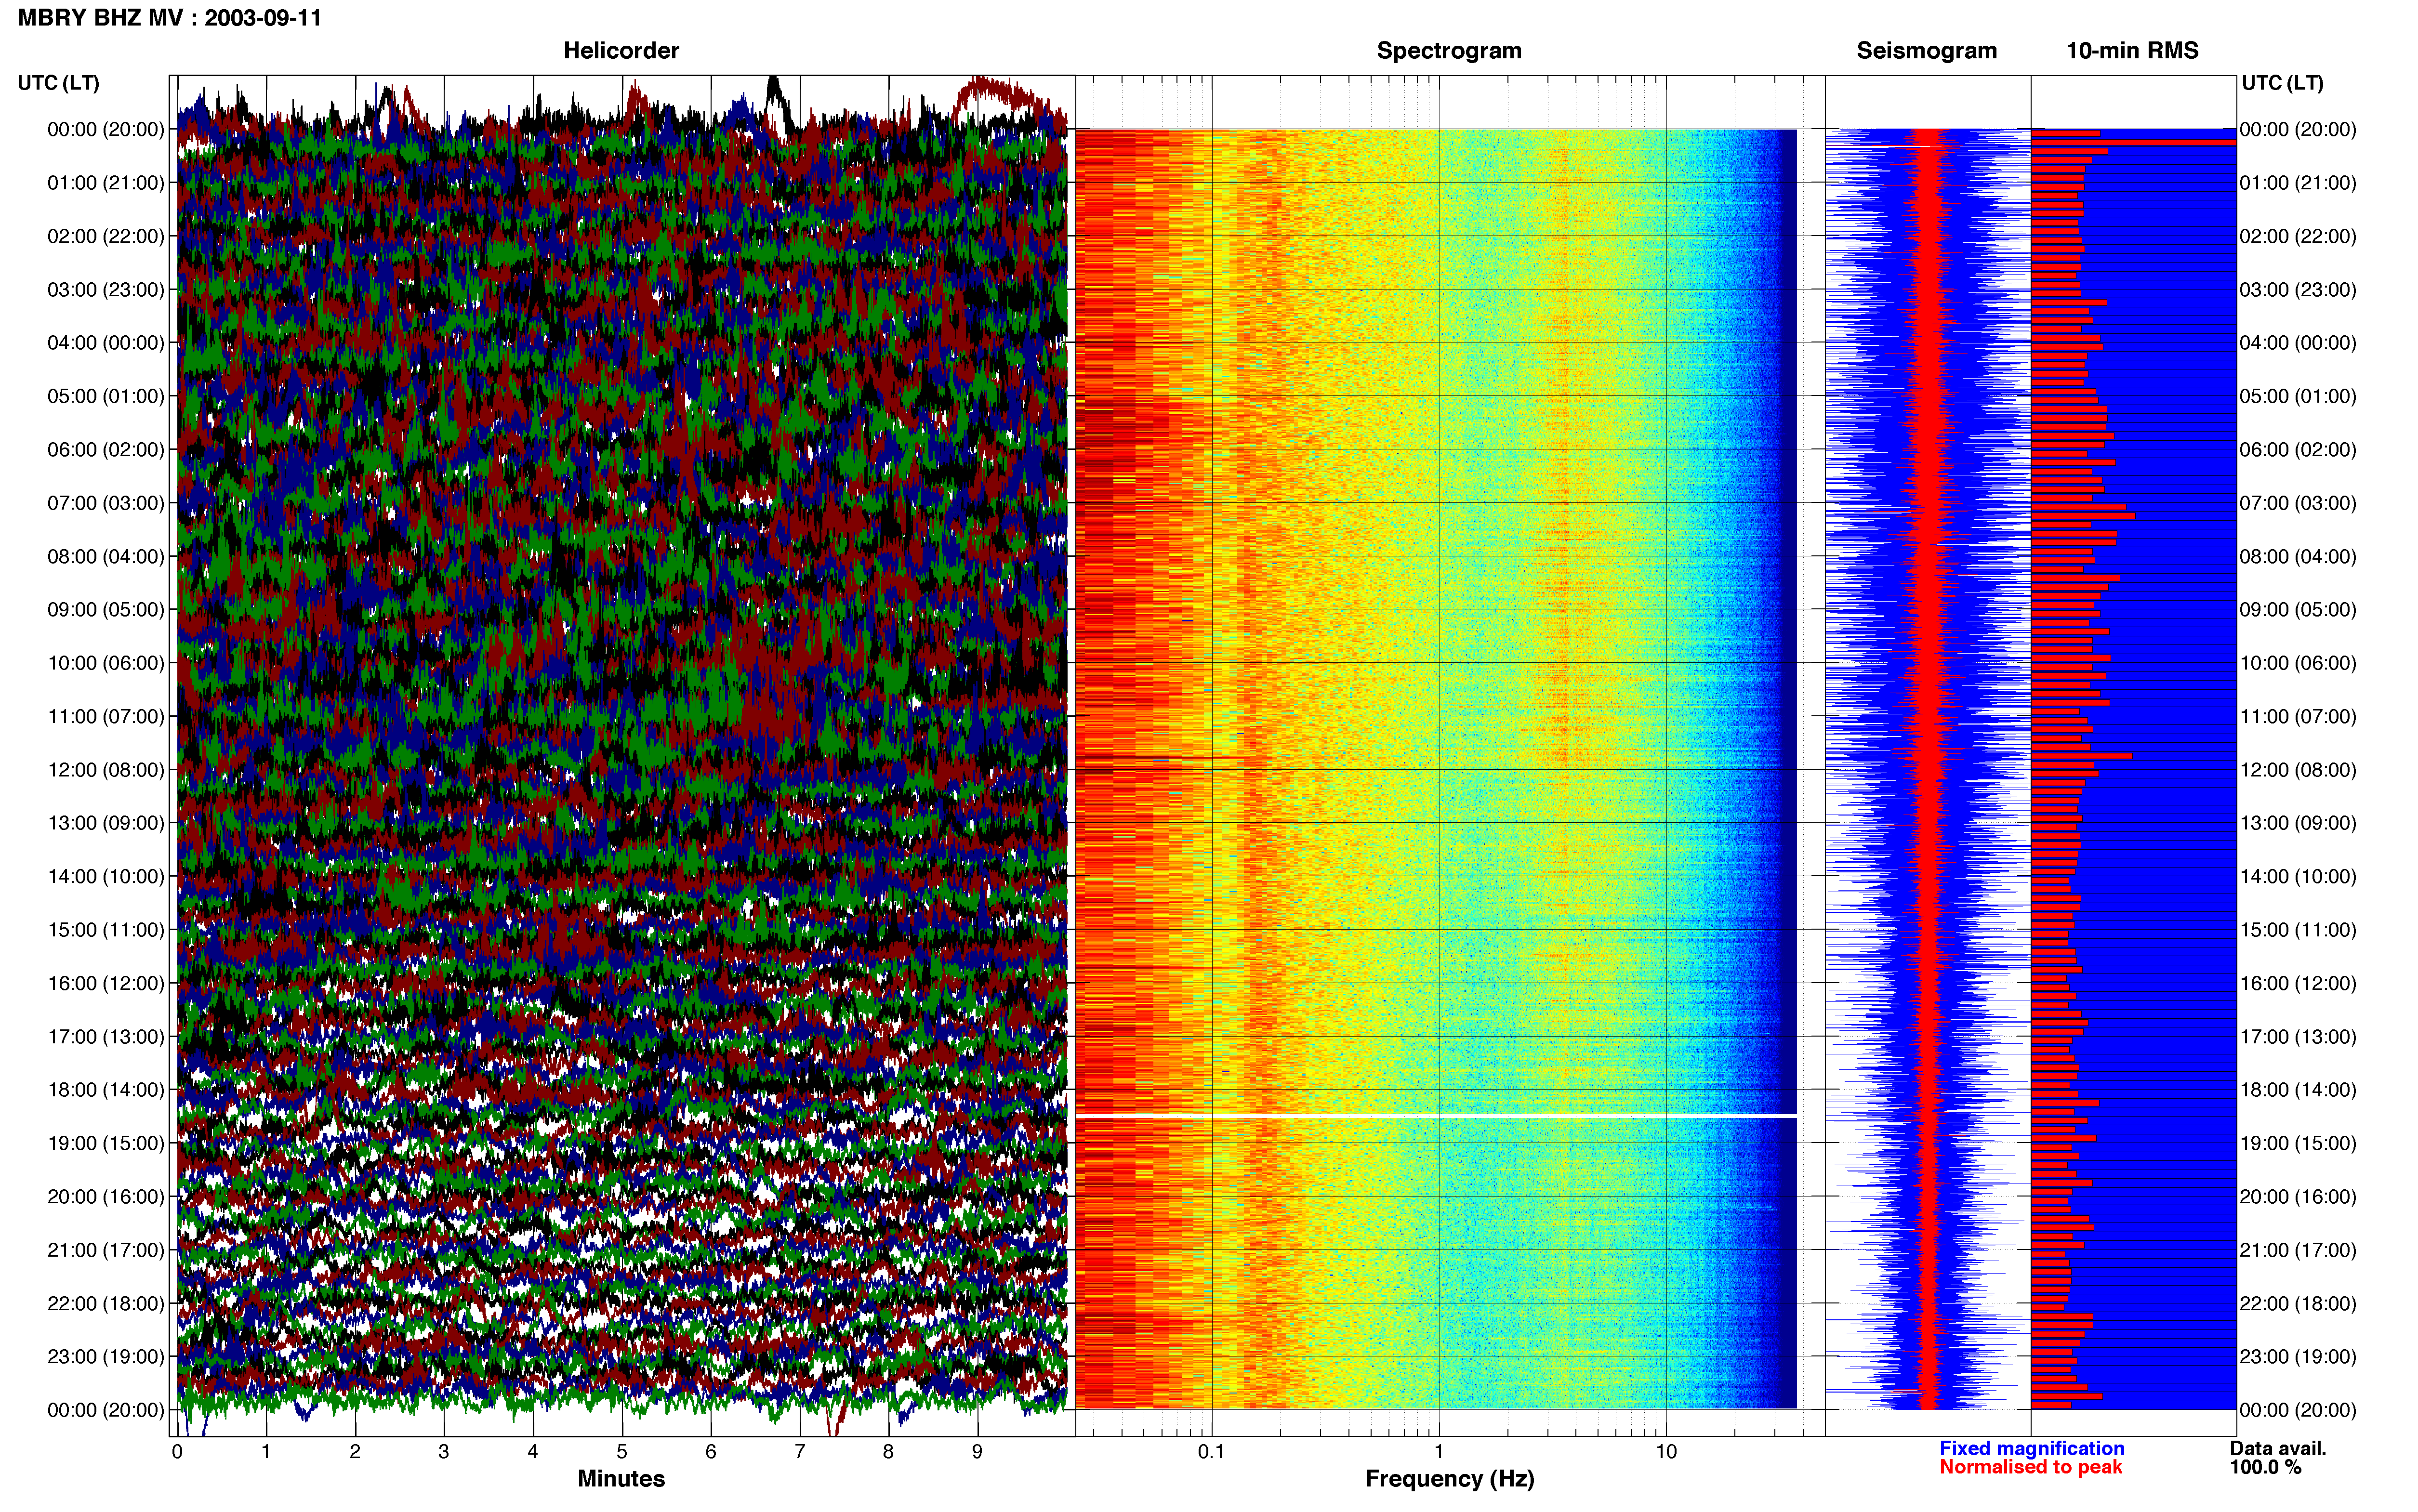Click right time label '12:00 (08:00)'

tap(2298, 770)
